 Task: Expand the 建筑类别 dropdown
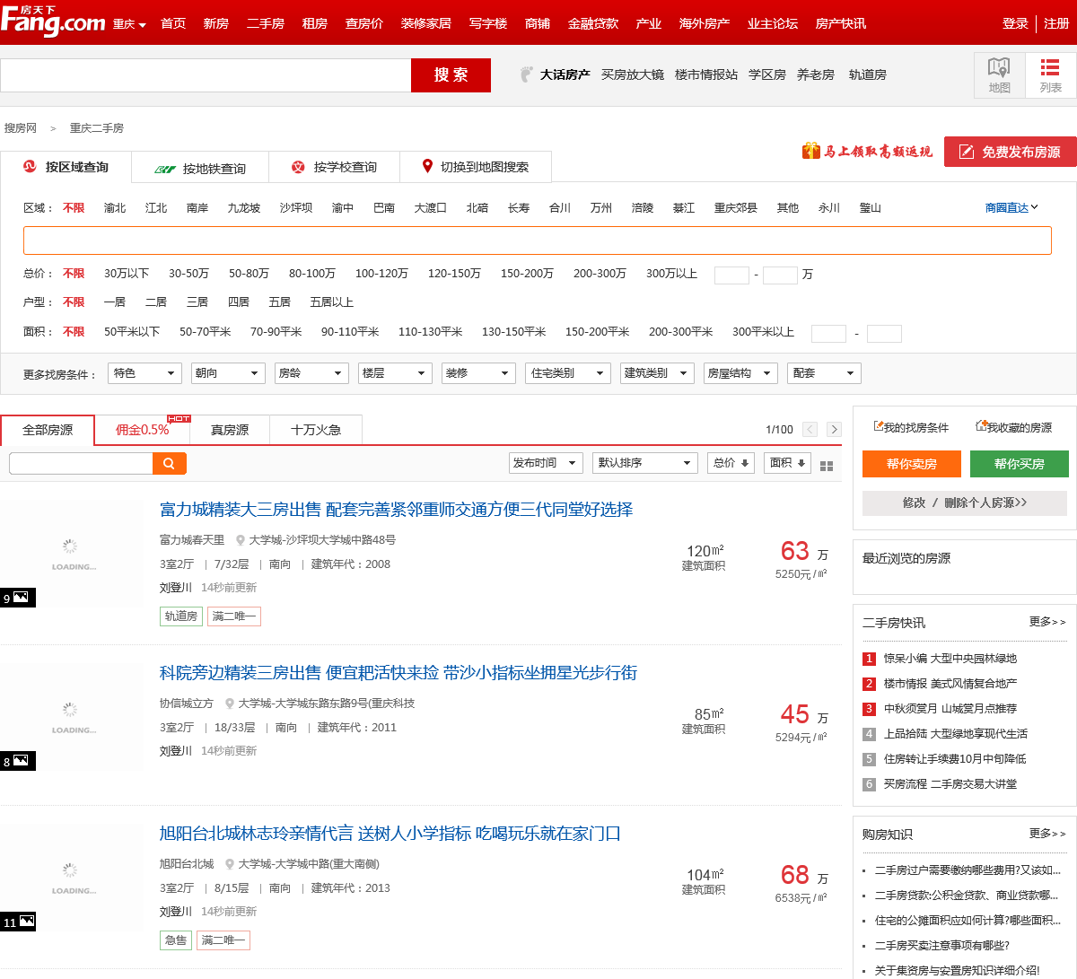(657, 373)
